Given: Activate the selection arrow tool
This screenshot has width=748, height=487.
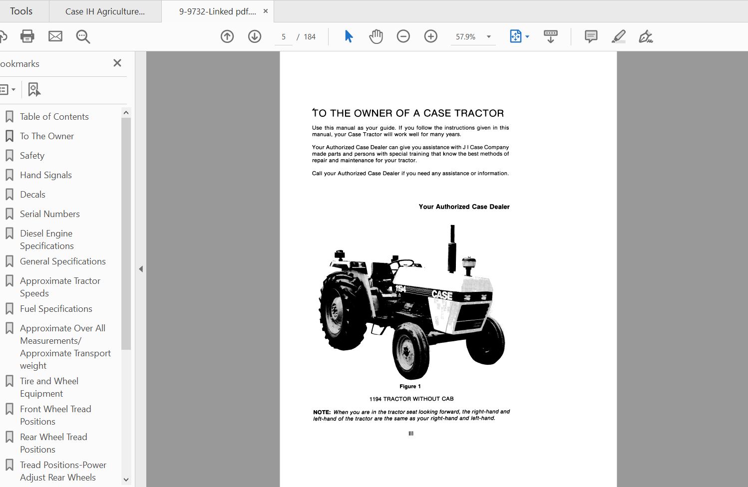Looking at the screenshot, I should [349, 36].
